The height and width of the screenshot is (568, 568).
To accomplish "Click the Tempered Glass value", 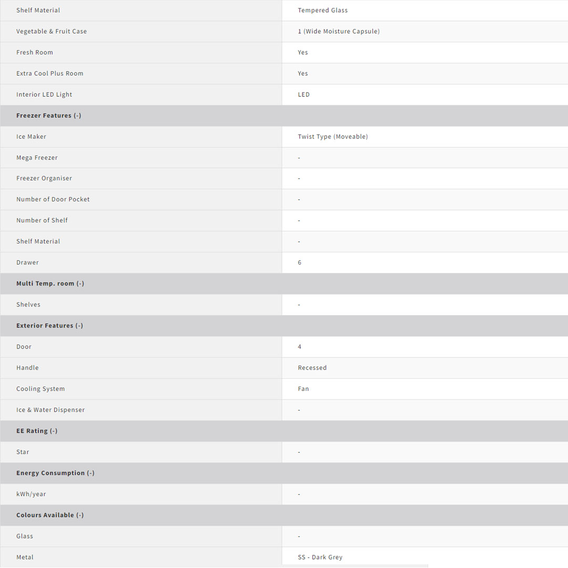I will (322, 11).
